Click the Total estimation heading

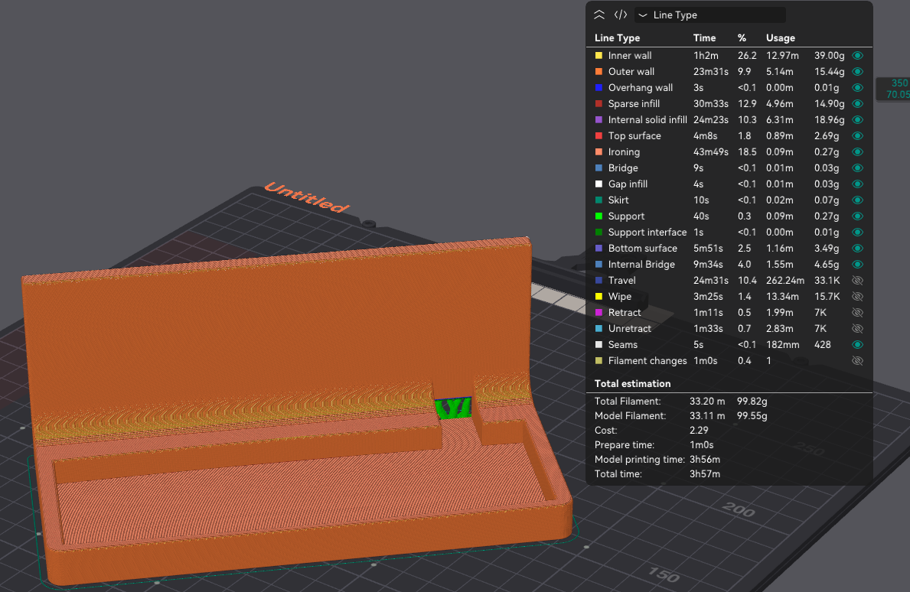pos(633,384)
